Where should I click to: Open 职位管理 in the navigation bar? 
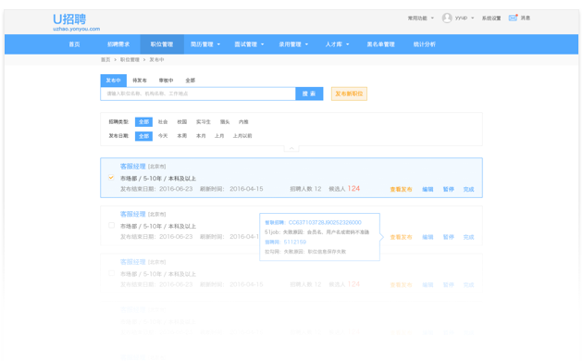(x=162, y=44)
